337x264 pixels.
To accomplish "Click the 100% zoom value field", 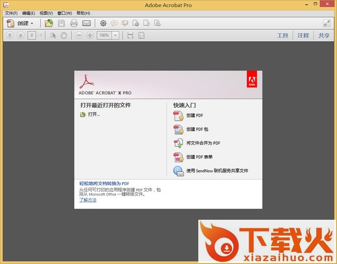I will 104,35.
